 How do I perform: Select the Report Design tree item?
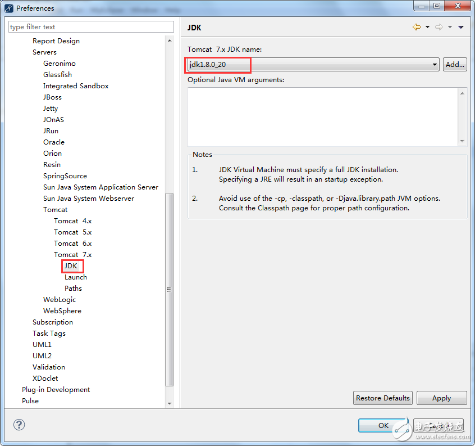point(56,41)
